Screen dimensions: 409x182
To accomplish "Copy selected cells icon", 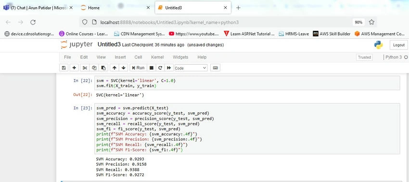I will pyautogui.click(x=94, y=68).
